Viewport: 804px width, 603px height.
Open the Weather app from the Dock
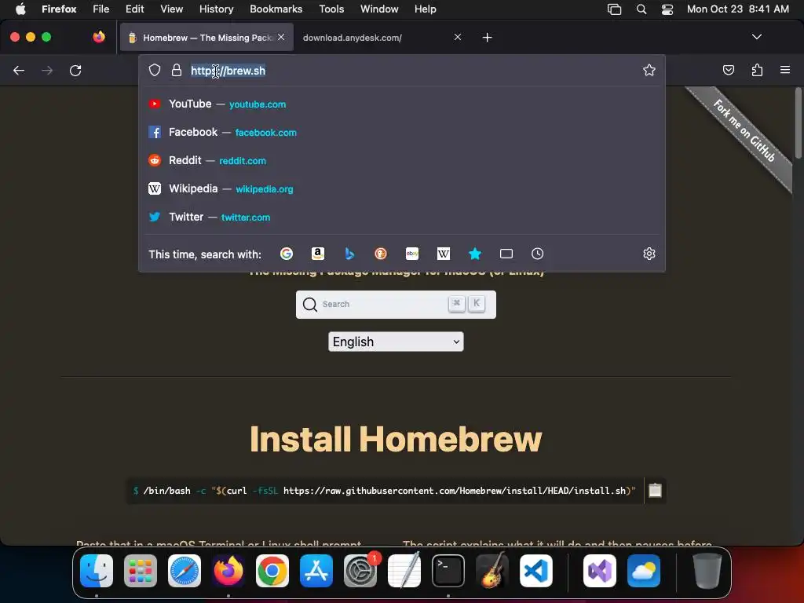(644, 571)
